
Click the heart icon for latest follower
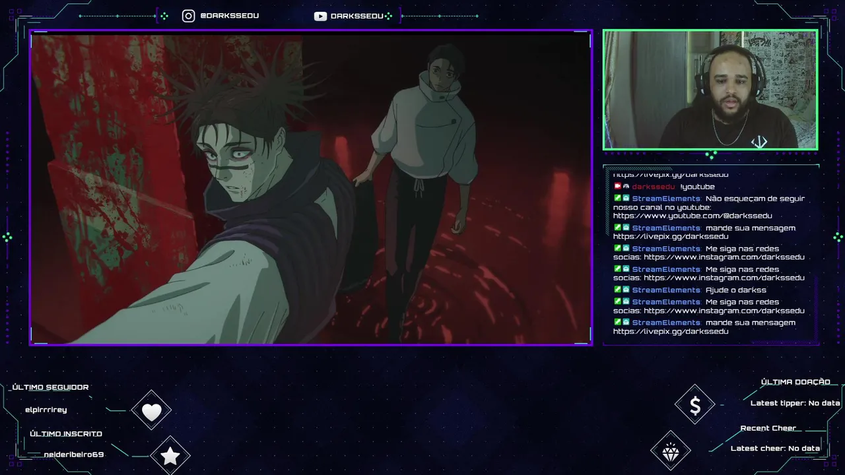(x=151, y=412)
